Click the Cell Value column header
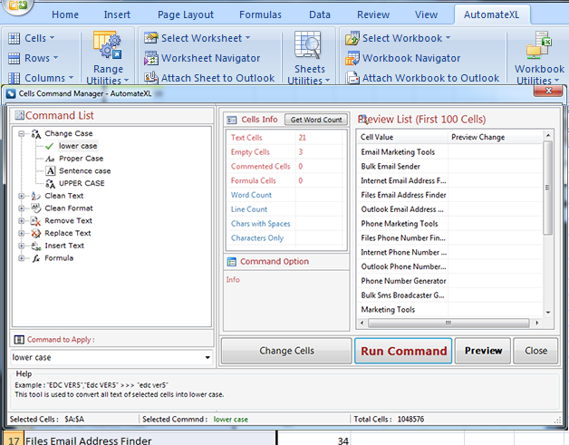 402,137
